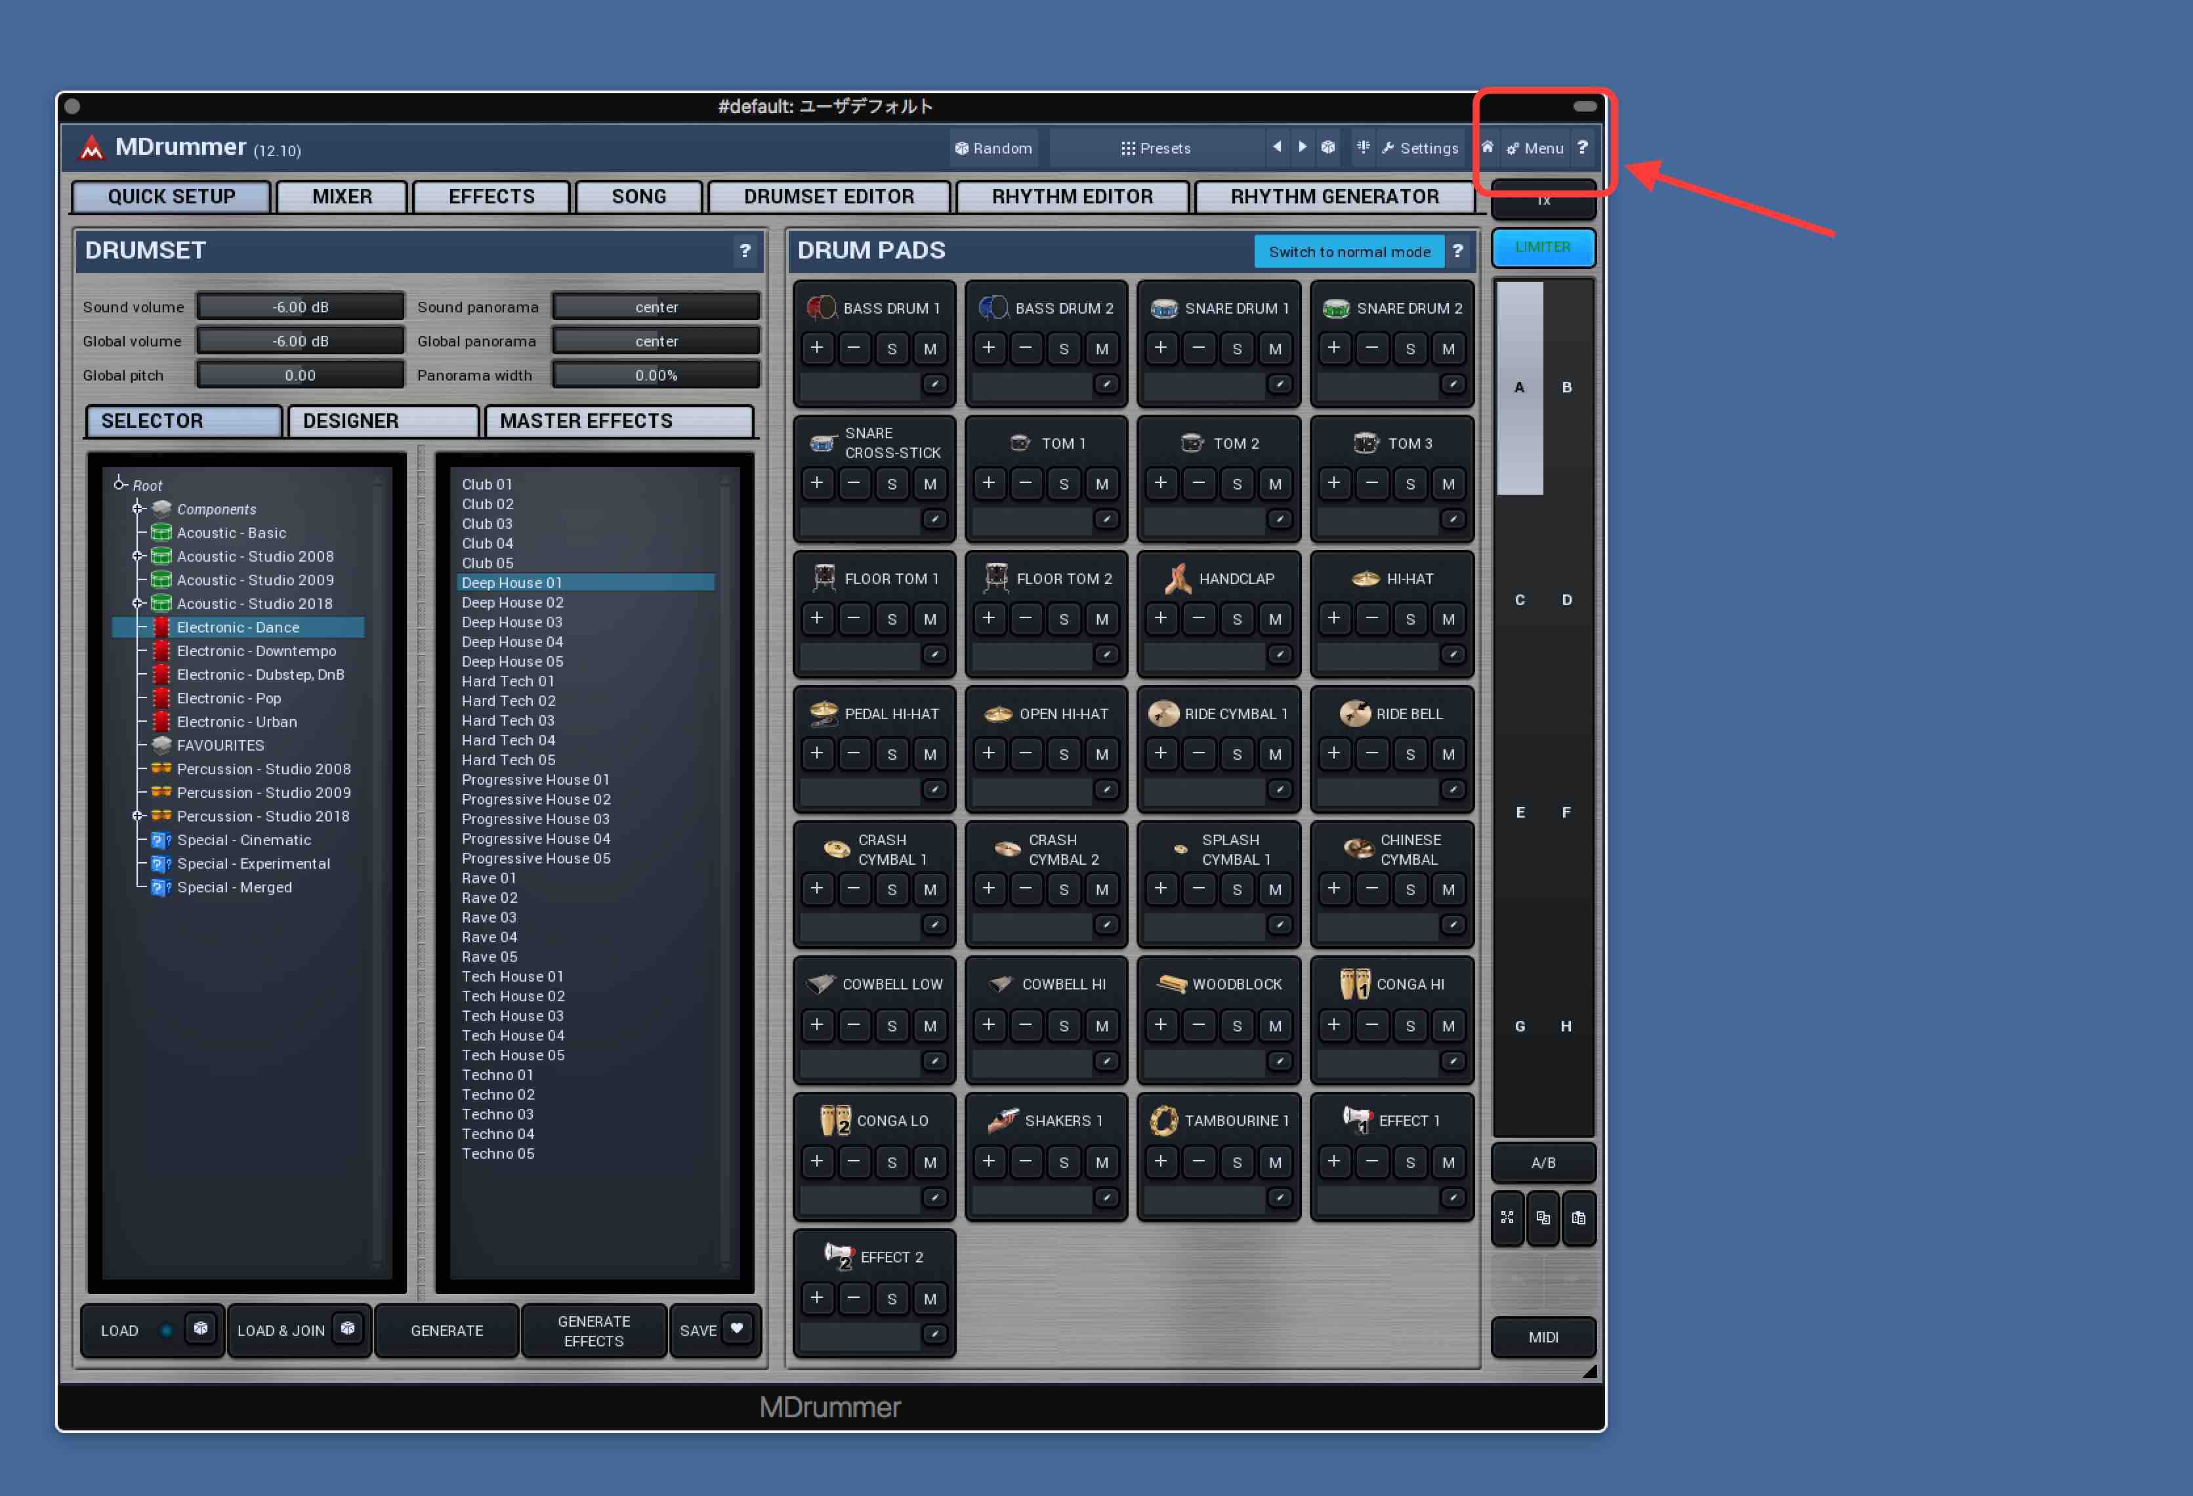Screen dimensions: 2193x1496
Task: Open the help question mark icon
Action: 1583,148
